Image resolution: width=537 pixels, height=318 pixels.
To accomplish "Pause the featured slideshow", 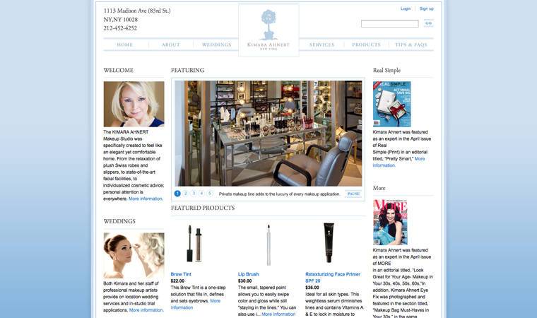I will tap(353, 194).
